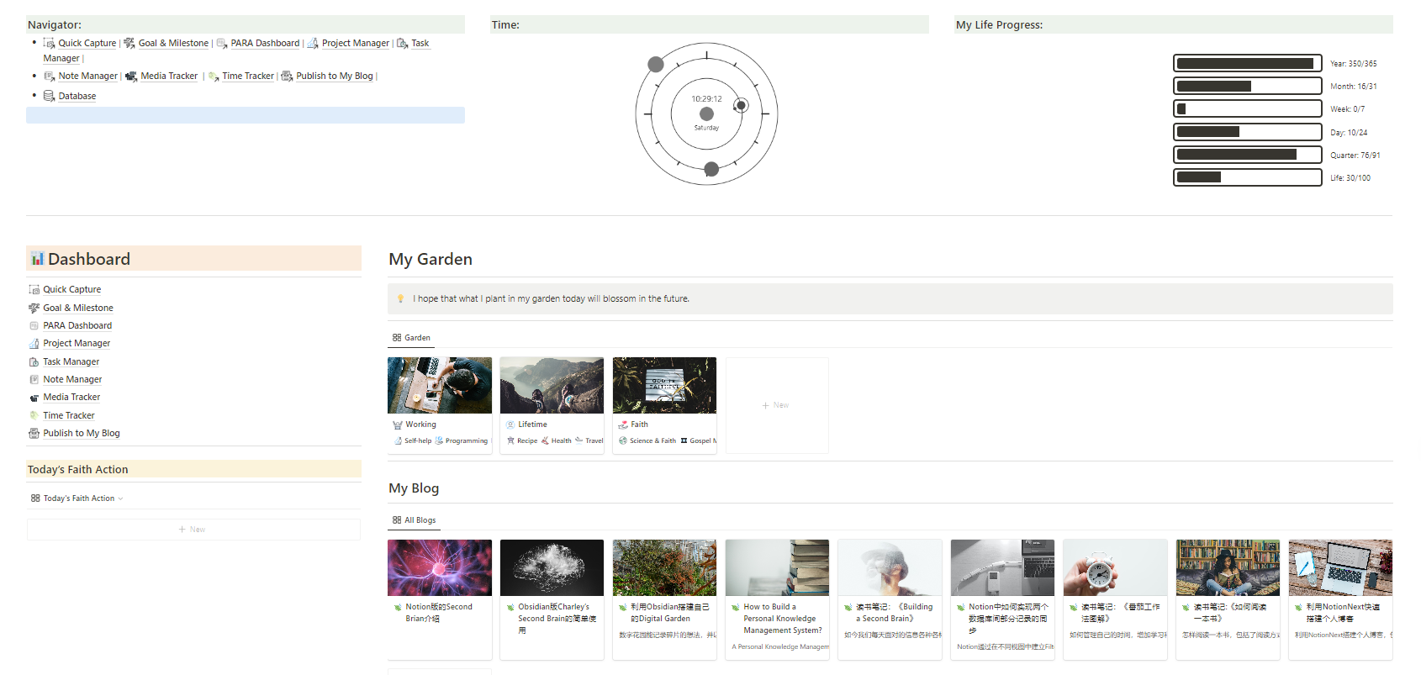The width and height of the screenshot is (1421, 675).
Task: Add a New card in Garden gallery
Action: point(776,405)
